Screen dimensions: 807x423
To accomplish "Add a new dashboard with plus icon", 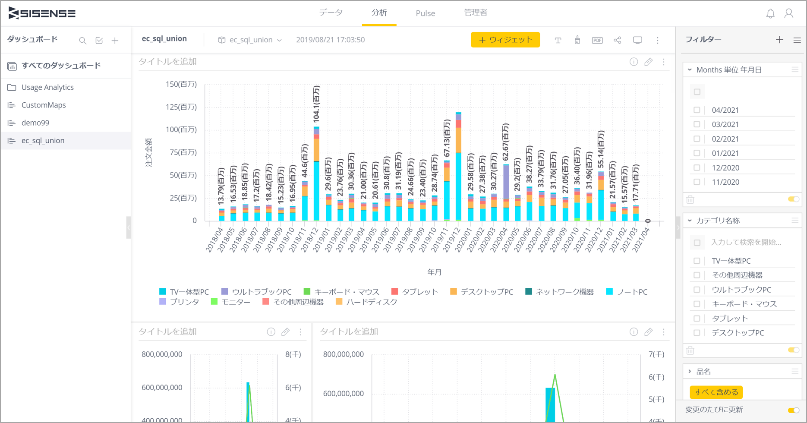I will (115, 41).
